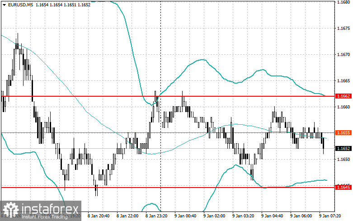Click the 8 Jan 23:20 time label
This screenshot has height=221, width=353.
click(x=156, y=216)
